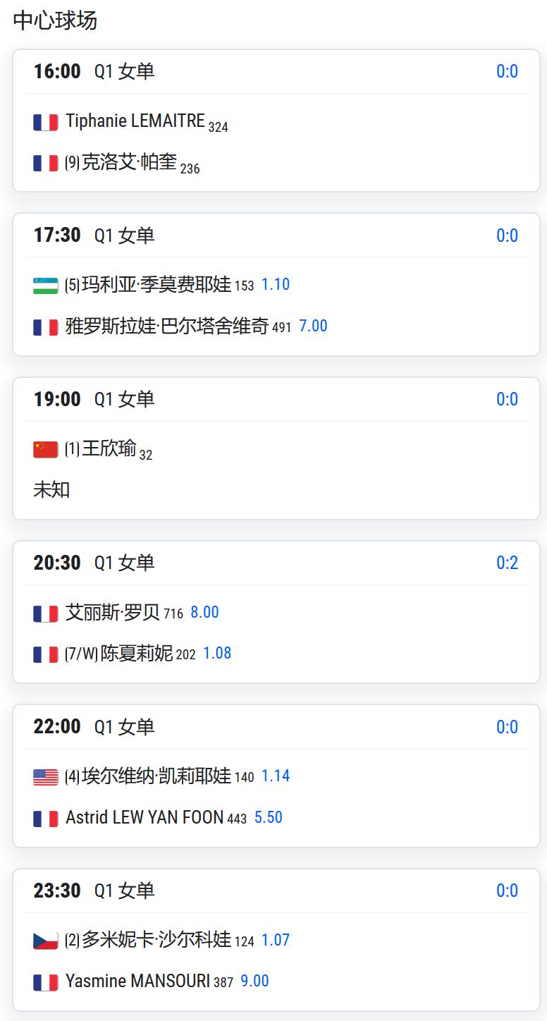Viewport: 547px width, 1021px height.
Task: Select odds 1.08 for 陈夏莉妮
Action: click(217, 653)
